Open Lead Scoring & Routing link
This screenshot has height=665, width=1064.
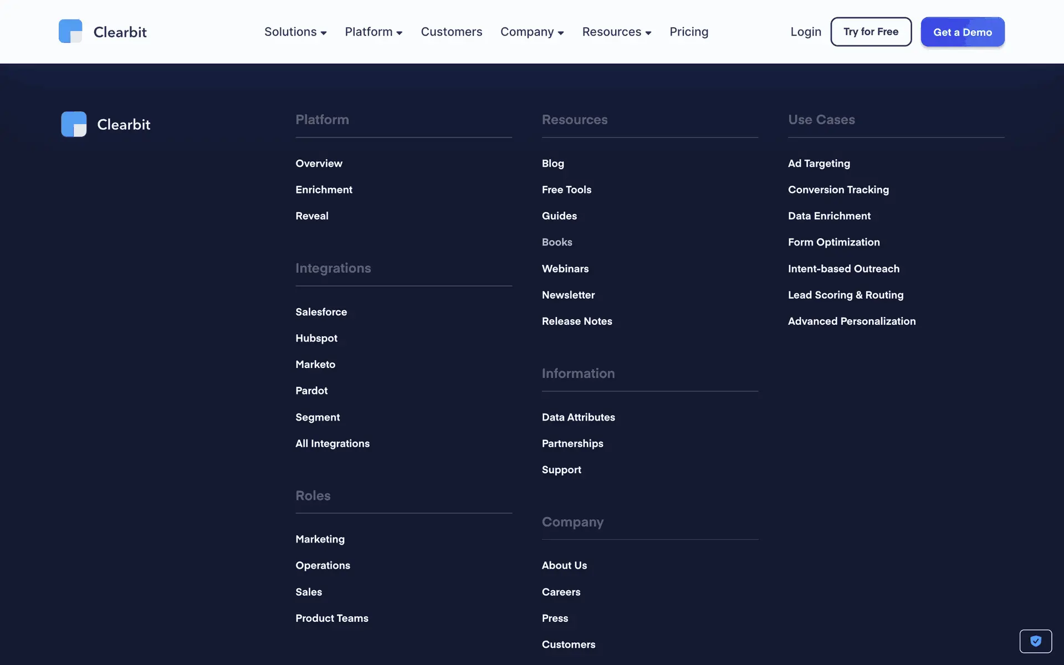845,295
